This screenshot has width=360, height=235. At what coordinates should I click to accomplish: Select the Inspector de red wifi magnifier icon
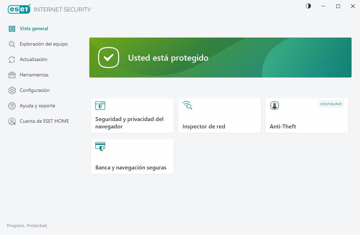click(187, 105)
